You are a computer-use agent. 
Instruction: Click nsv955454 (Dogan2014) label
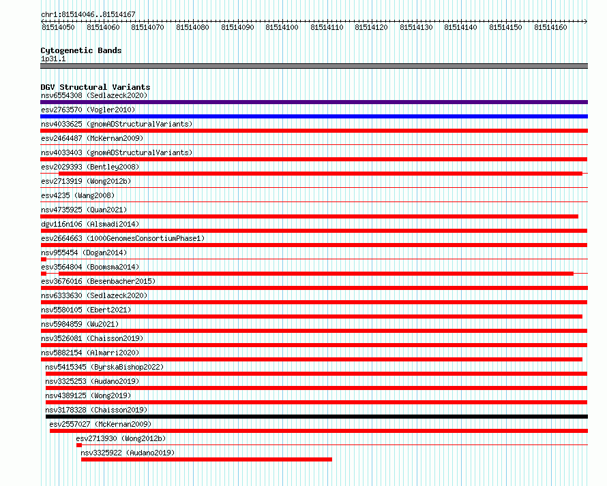(x=84, y=253)
